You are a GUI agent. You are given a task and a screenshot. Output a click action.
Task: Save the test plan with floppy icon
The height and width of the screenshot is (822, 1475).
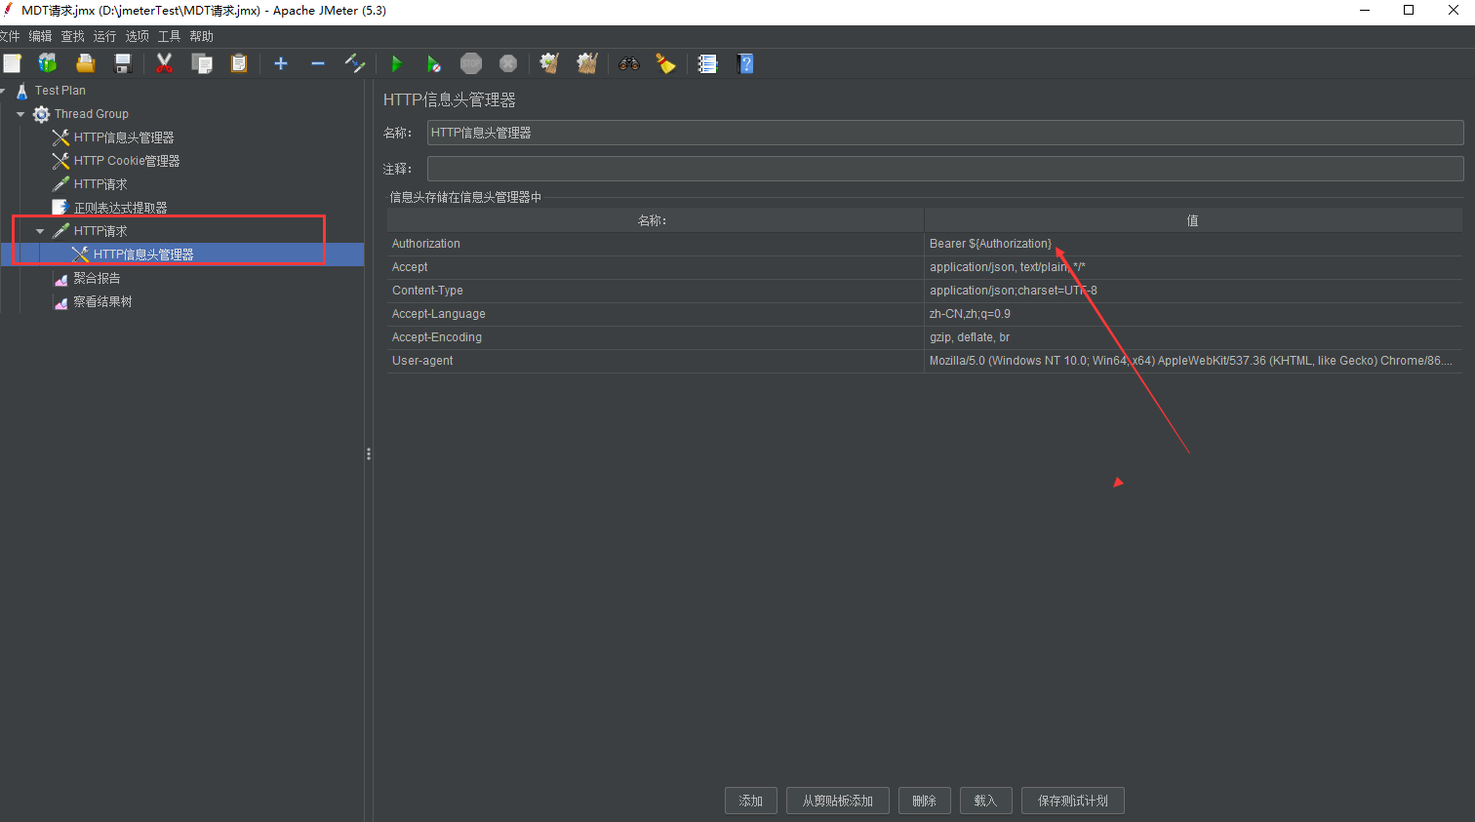[123, 63]
